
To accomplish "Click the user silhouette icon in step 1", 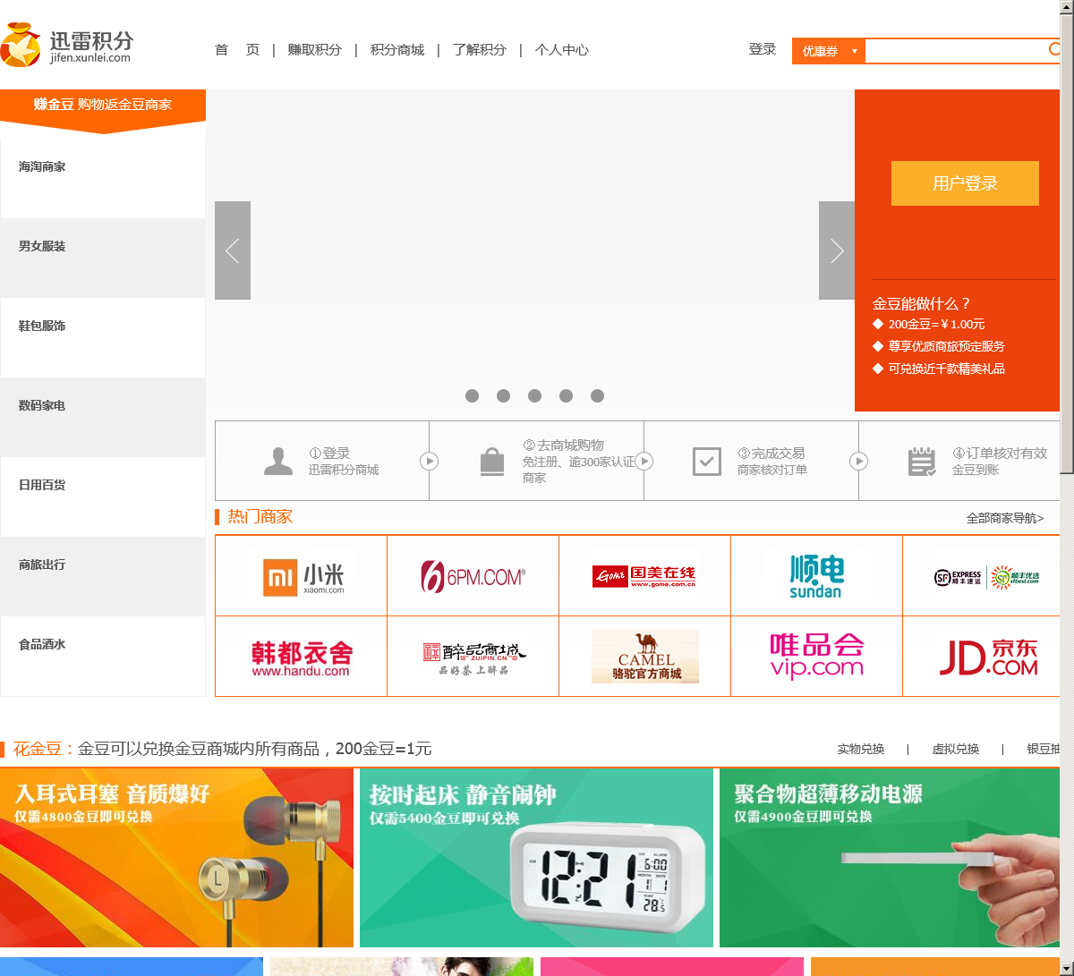I will point(278,462).
